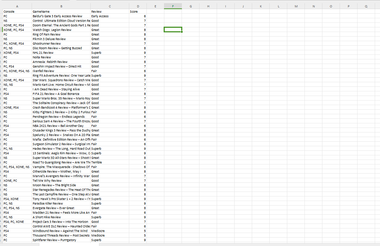Select Doom Eternal: The Ancient Gods cell

pos(61,25)
